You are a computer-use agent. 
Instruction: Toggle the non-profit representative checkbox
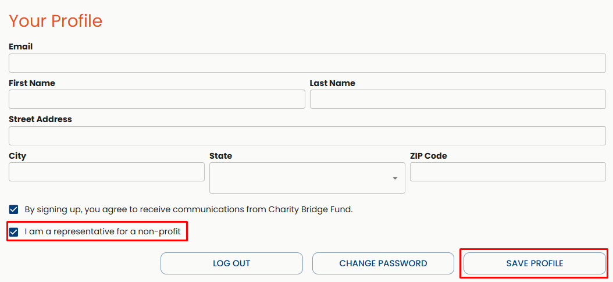pyautogui.click(x=14, y=233)
